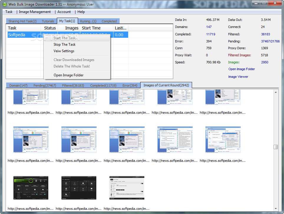The height and width of the screenshot is (214, 284).
Task: Click the Open Image Folder link
Action: [242, 69]
